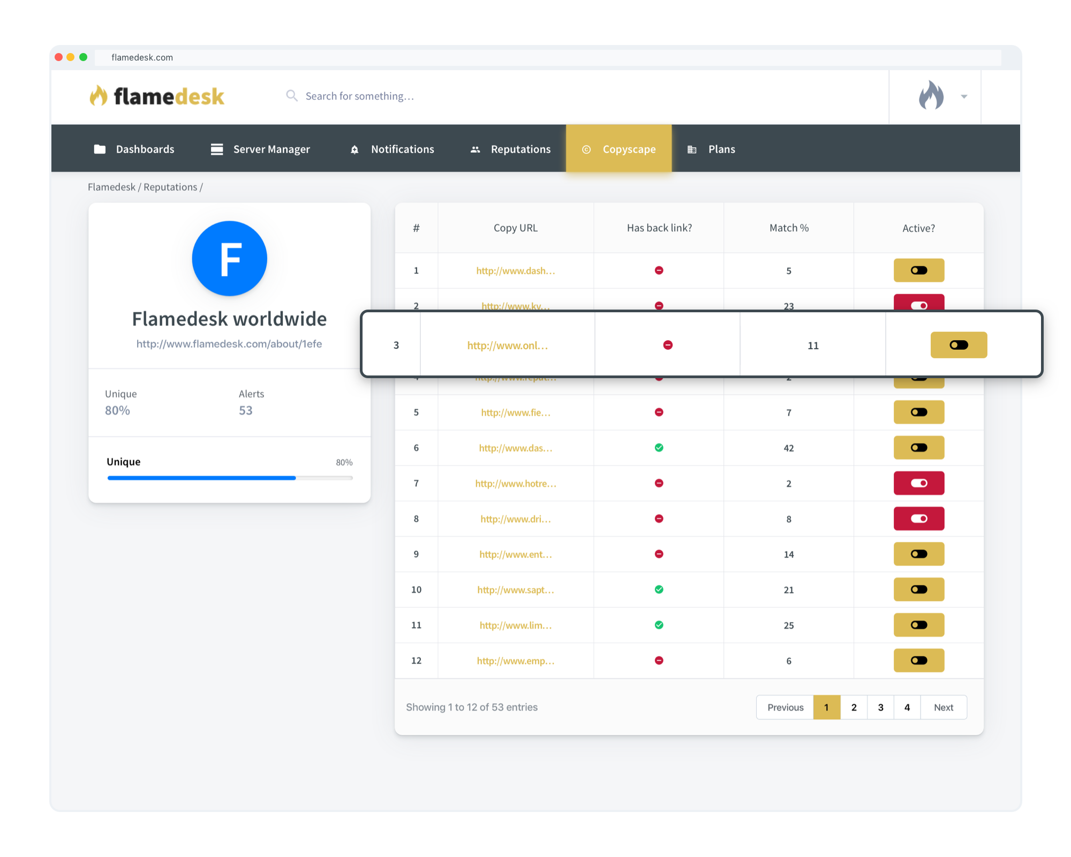This screenshot has width=1071, height=857.
Task: Open the http://www.lim… copy URL
Action: (516, 625)
